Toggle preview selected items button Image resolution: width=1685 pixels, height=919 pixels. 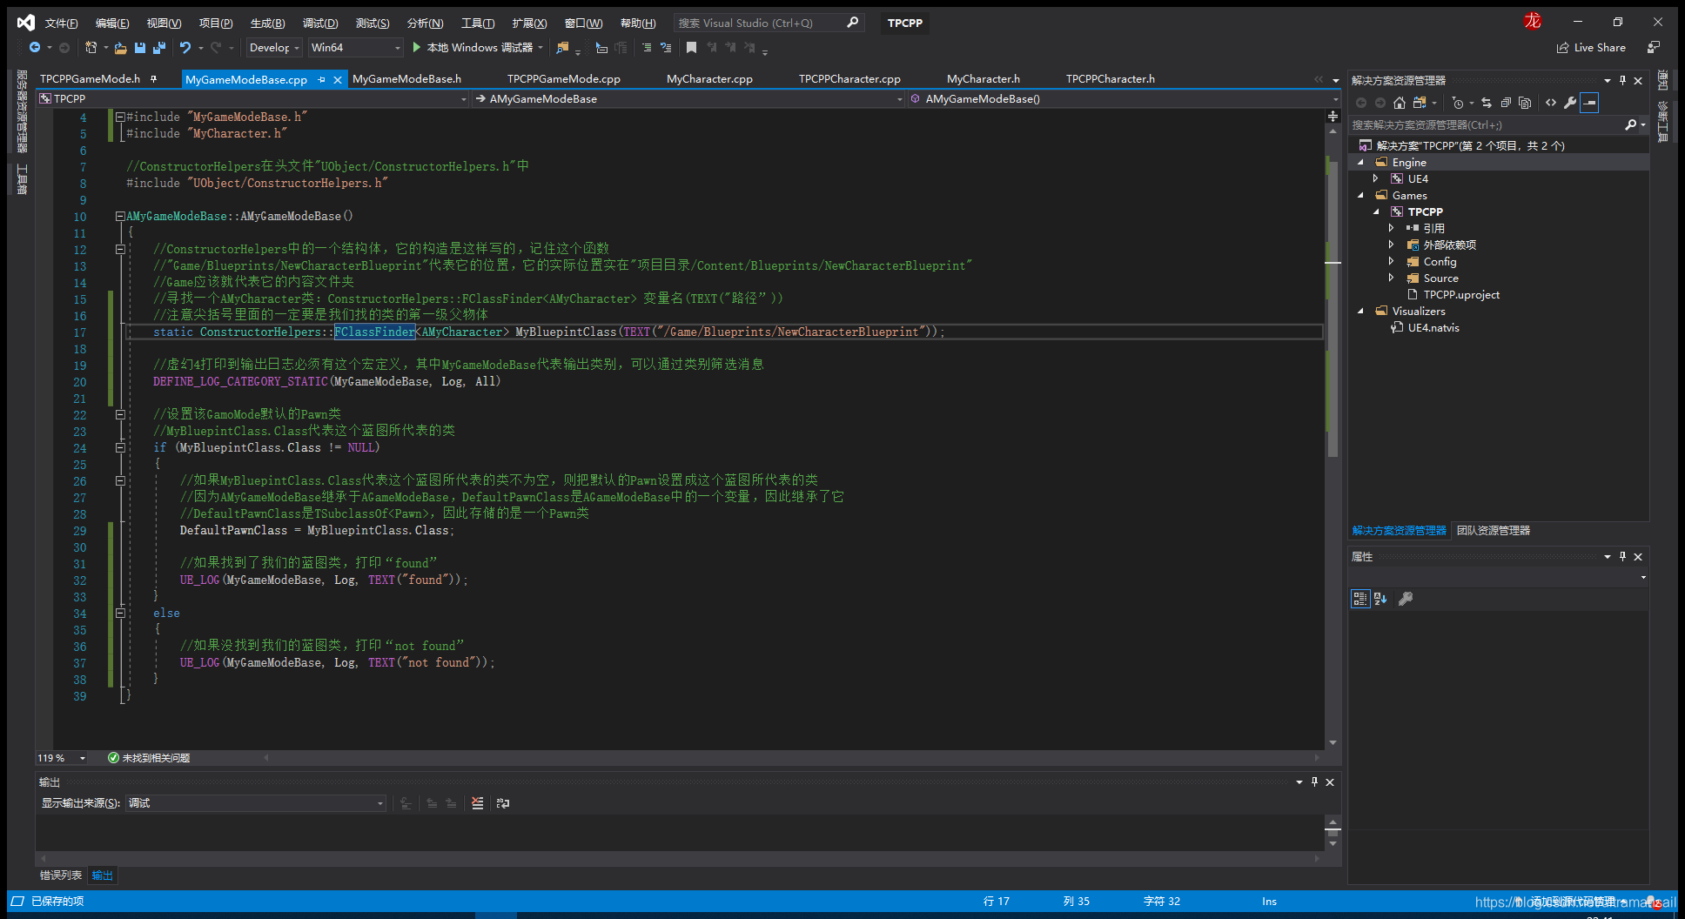[1589, 103]
